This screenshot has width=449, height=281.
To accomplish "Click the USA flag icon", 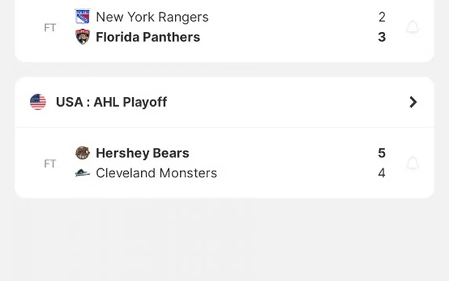I will tap(38, 102).
